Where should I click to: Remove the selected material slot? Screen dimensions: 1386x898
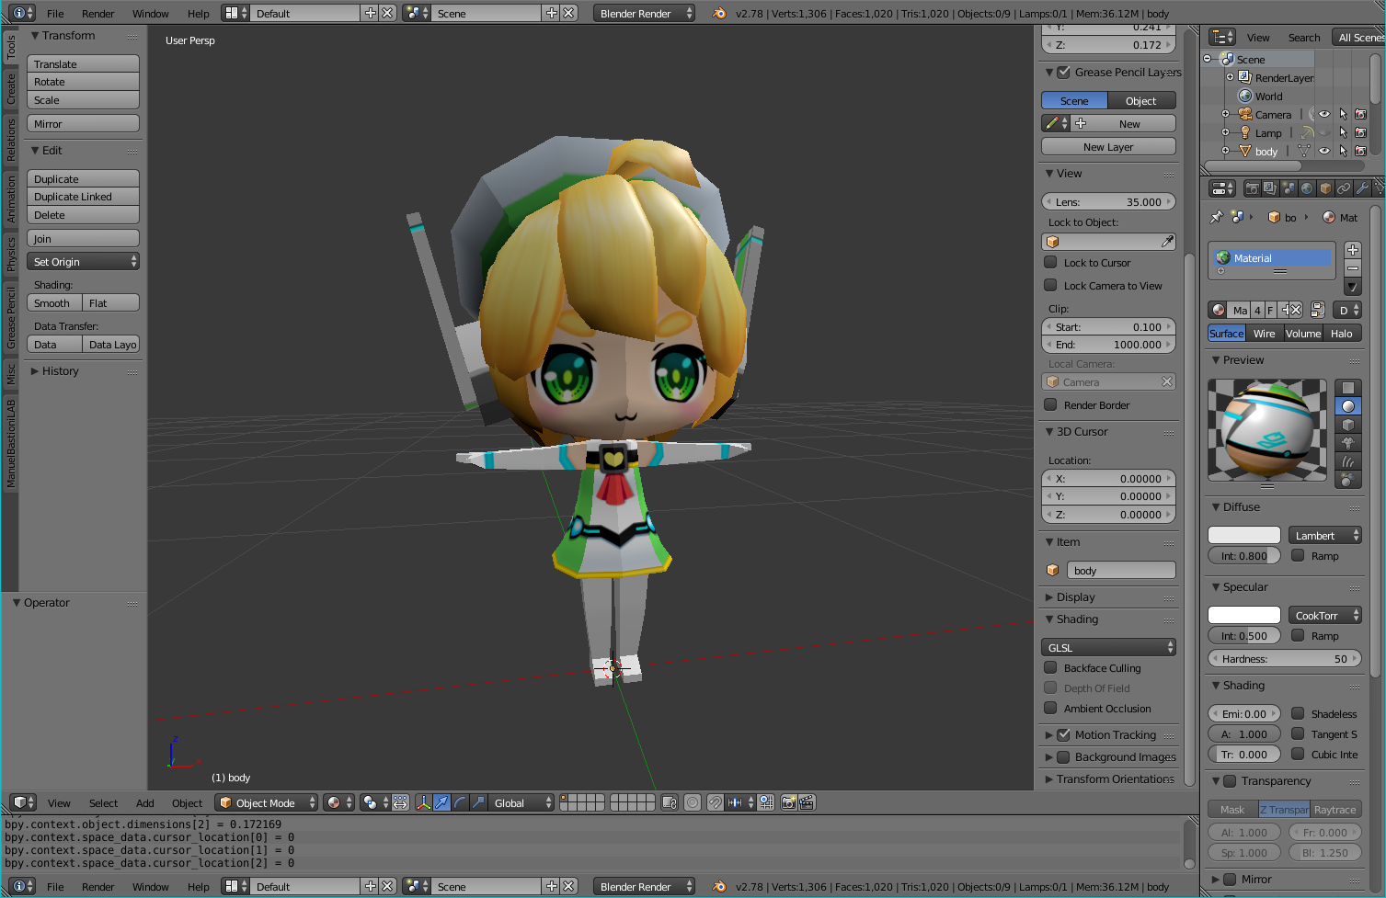tap(1353, 267)
